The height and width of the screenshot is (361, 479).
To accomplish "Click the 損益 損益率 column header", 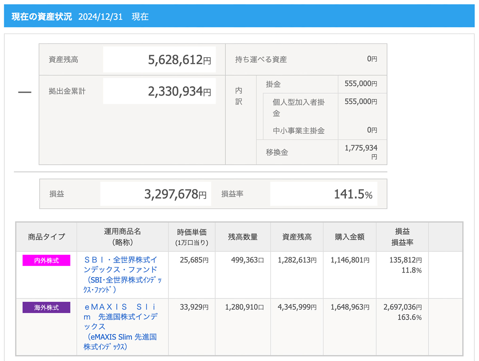I will point(402,237).
